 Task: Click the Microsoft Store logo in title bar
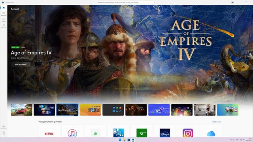click(3, 2)
